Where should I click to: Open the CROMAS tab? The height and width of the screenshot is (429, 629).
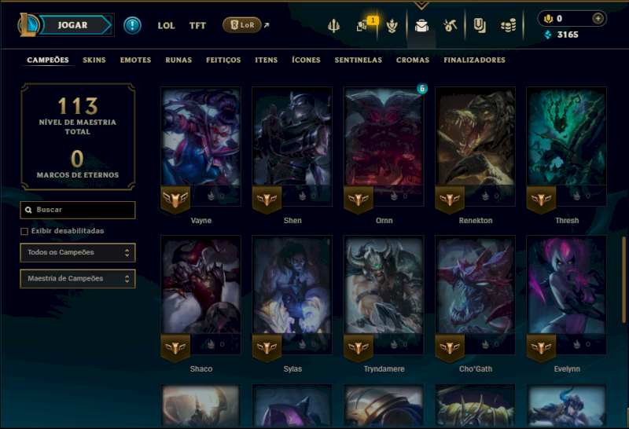click(413, 60)
